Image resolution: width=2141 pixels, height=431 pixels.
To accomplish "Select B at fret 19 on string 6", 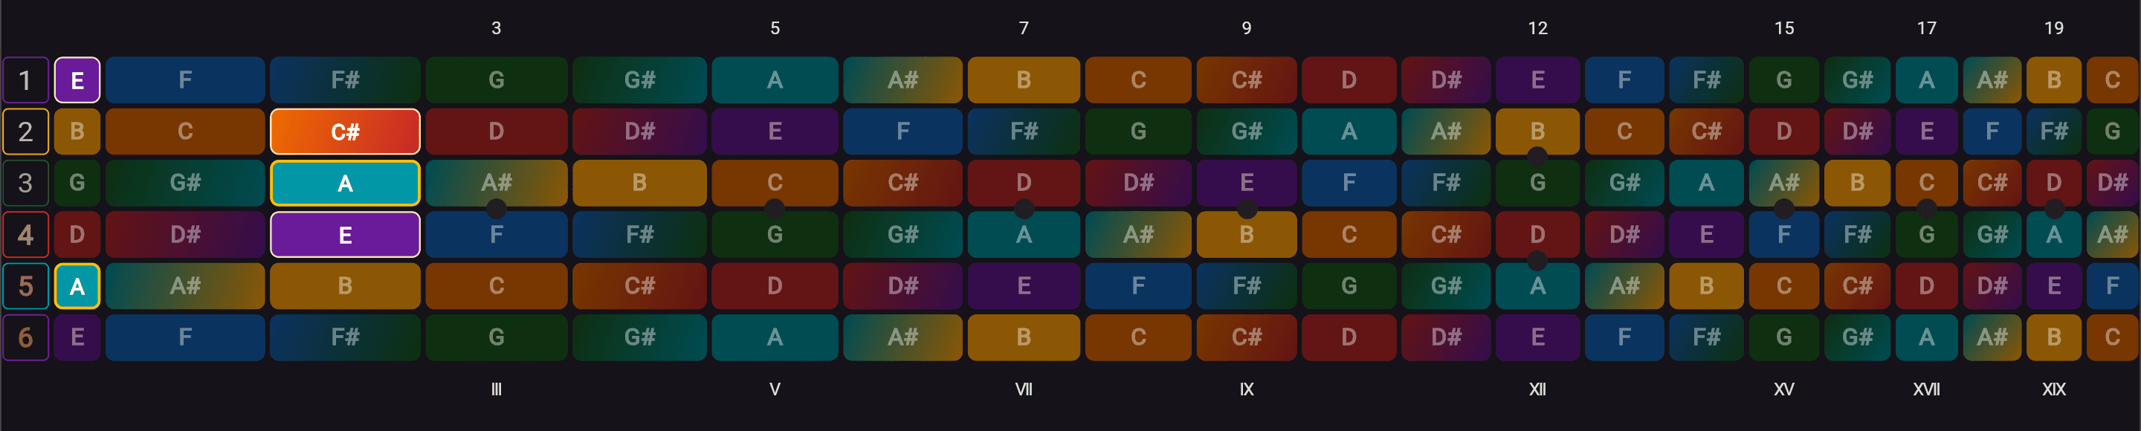I will pyautogui.click(x=2054, y=338).
